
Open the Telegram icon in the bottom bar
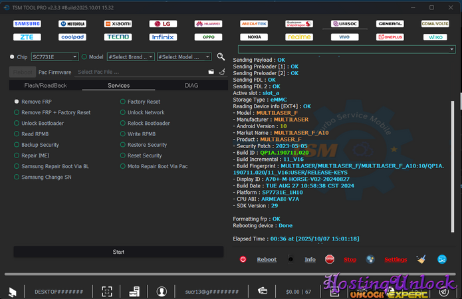point(443,291)
